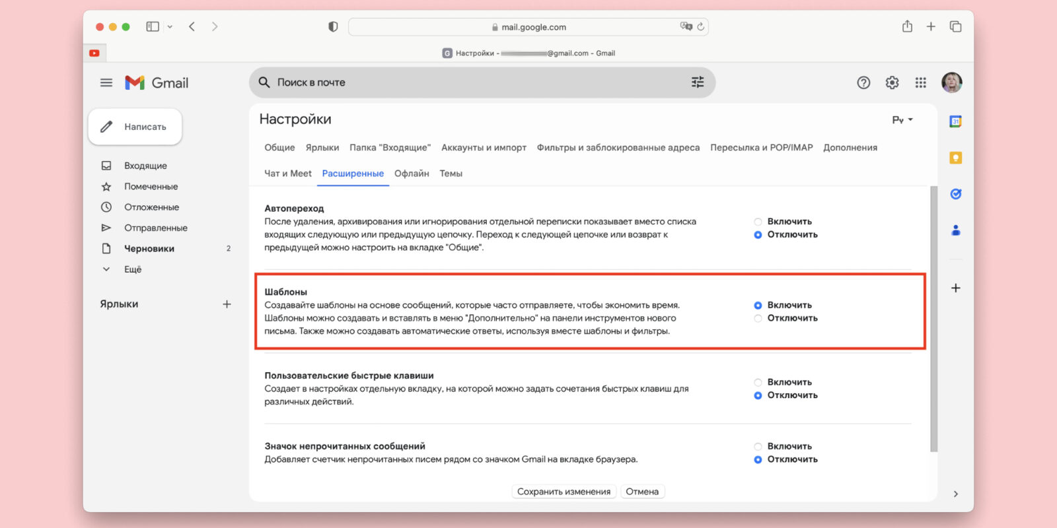Expand the Ещё section in sidebar
This screenshot has width=1057, height=528.
click(x=132, y=269)
